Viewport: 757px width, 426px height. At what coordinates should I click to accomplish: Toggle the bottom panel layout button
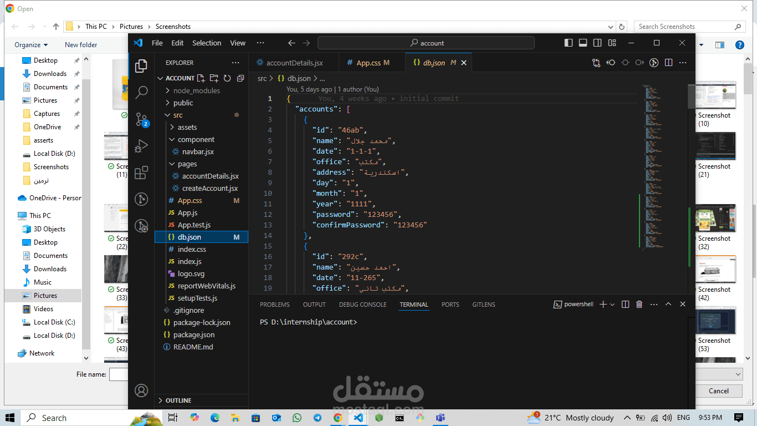(583, 43)
